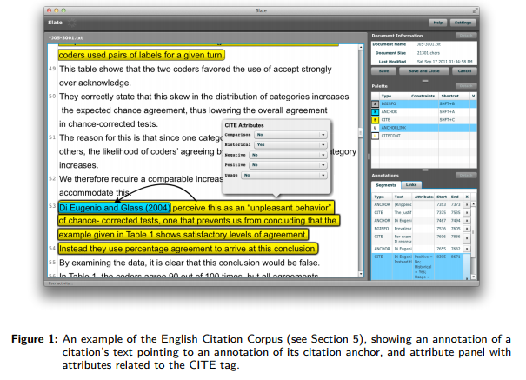The width and height of the screenshot is (526, 380).
Task: Click the Document Size value "21301 chars"
Action: point(428,53)
